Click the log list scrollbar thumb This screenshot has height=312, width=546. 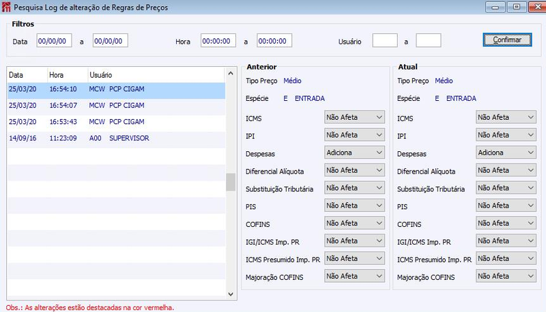tap(231, 182)
